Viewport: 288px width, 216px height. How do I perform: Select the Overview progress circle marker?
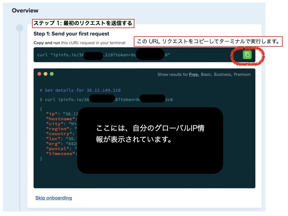coord(19,27)
